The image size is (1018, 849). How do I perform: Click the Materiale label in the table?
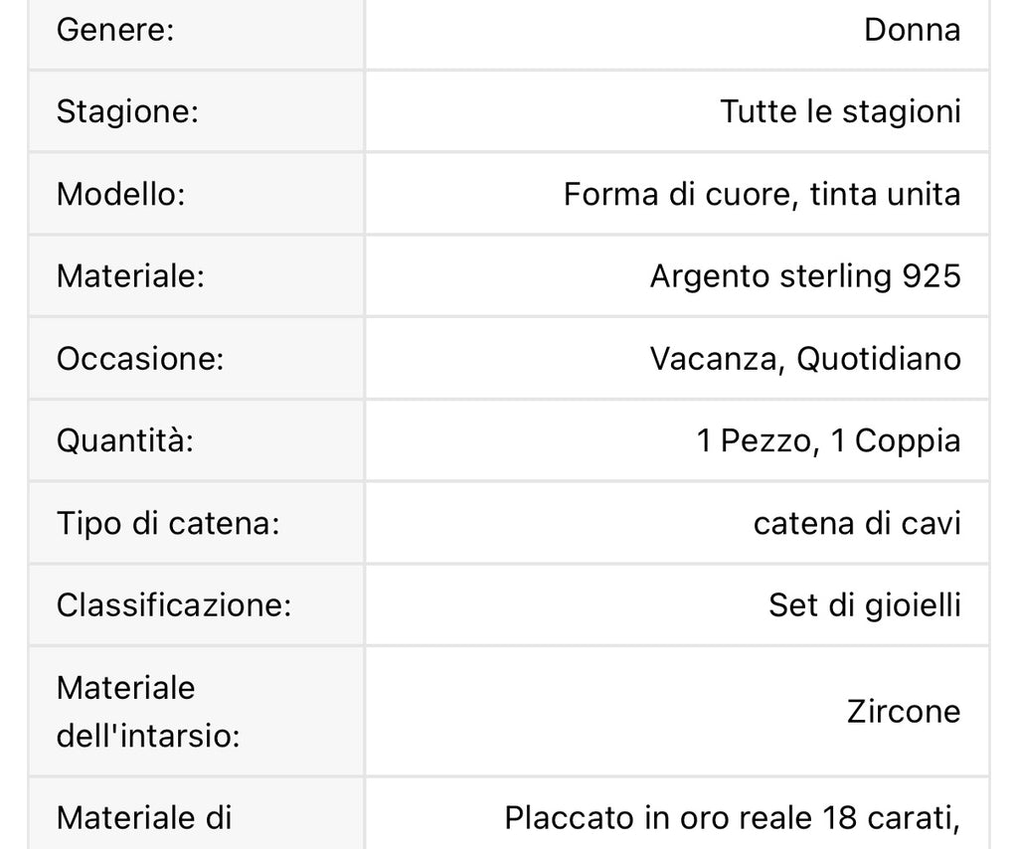[x=129, y=275]
